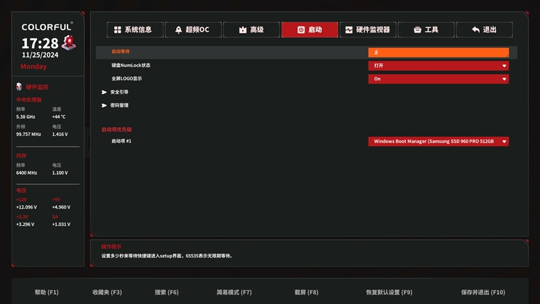The image size is (540, 304).
Task: Click the 6400 MHz memory frequency value
Action: [x=26, y=173]
